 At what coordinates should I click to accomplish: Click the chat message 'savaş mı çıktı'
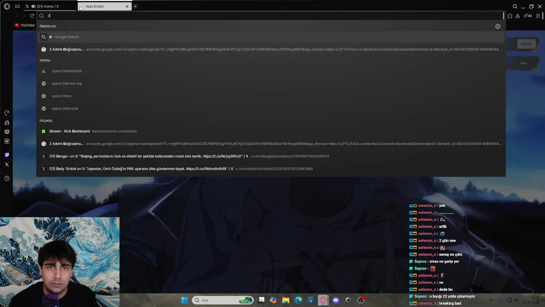pyautogui.click(x=450, y=255)
